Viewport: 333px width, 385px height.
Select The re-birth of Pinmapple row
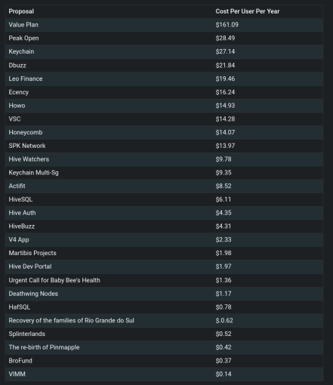click(164, 347)
